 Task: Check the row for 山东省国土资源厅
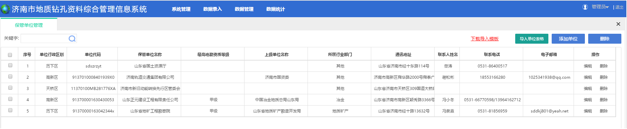click(x=10, y=65)
